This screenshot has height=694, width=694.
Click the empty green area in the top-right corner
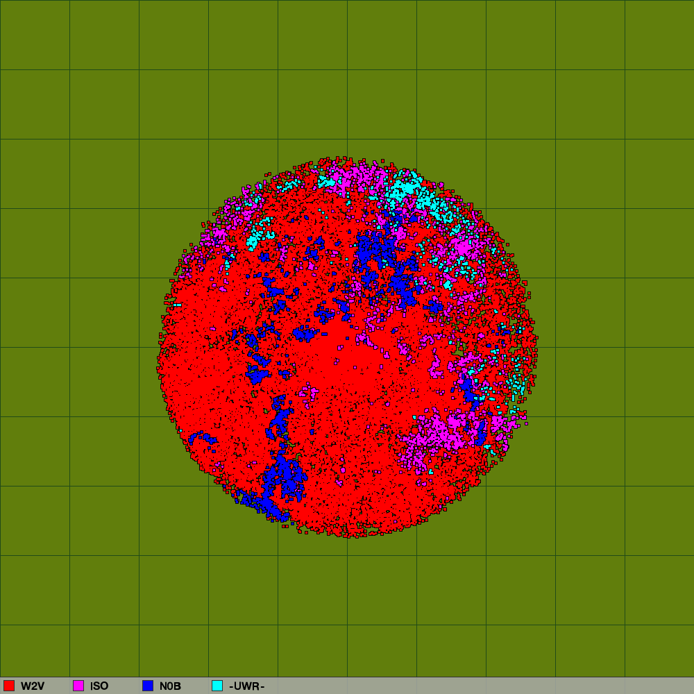pyautogui.click(x=659, y=35)
